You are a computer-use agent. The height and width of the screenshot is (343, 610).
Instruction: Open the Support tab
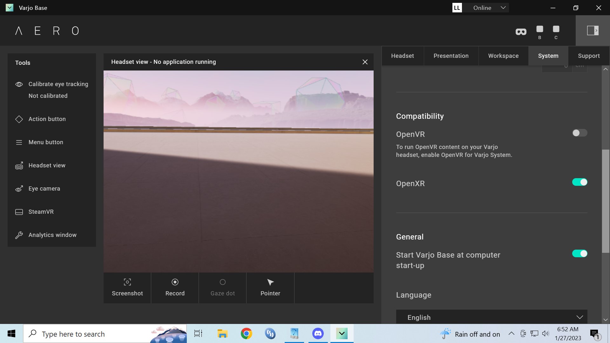pos(589,56)
